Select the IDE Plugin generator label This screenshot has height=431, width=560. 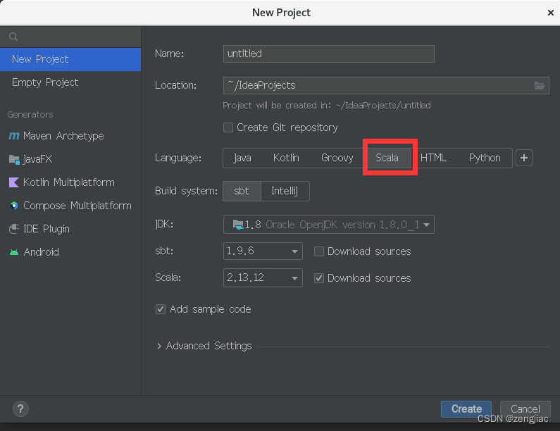(x=46, y=229)
